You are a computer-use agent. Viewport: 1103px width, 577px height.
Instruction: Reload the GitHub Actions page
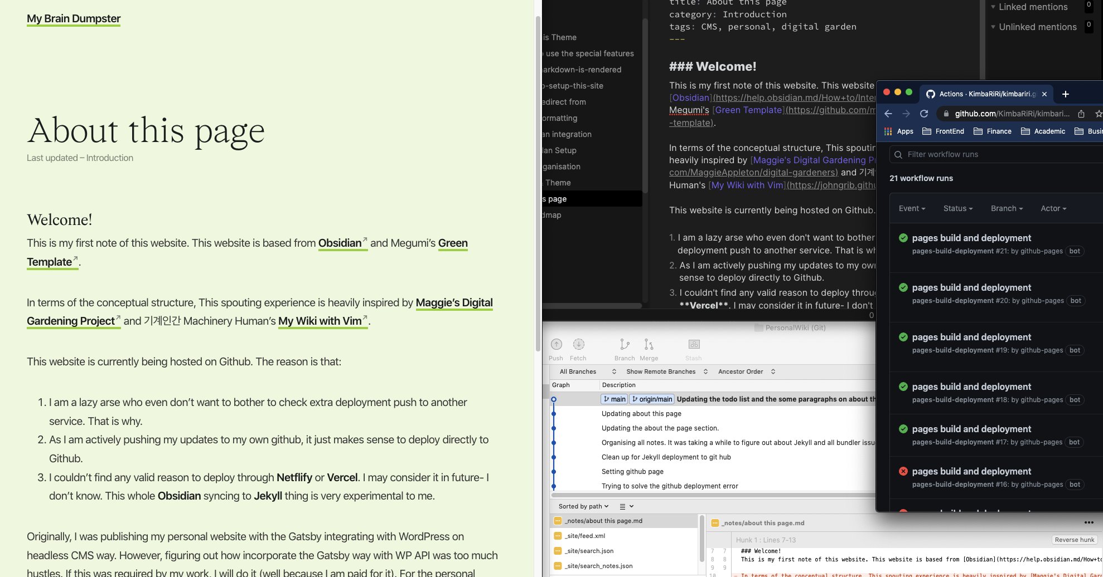click(924, 114)
